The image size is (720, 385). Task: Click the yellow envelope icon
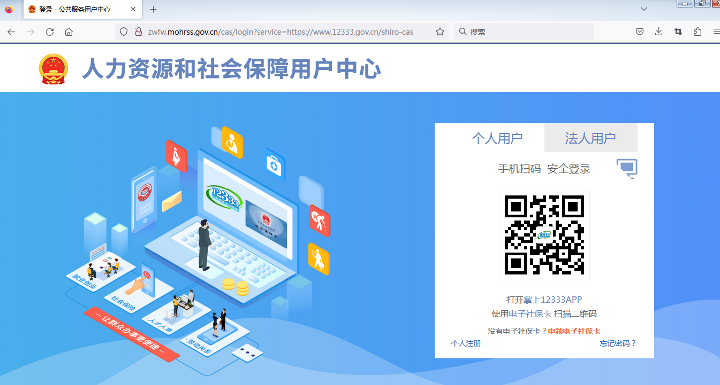[172, 202]
